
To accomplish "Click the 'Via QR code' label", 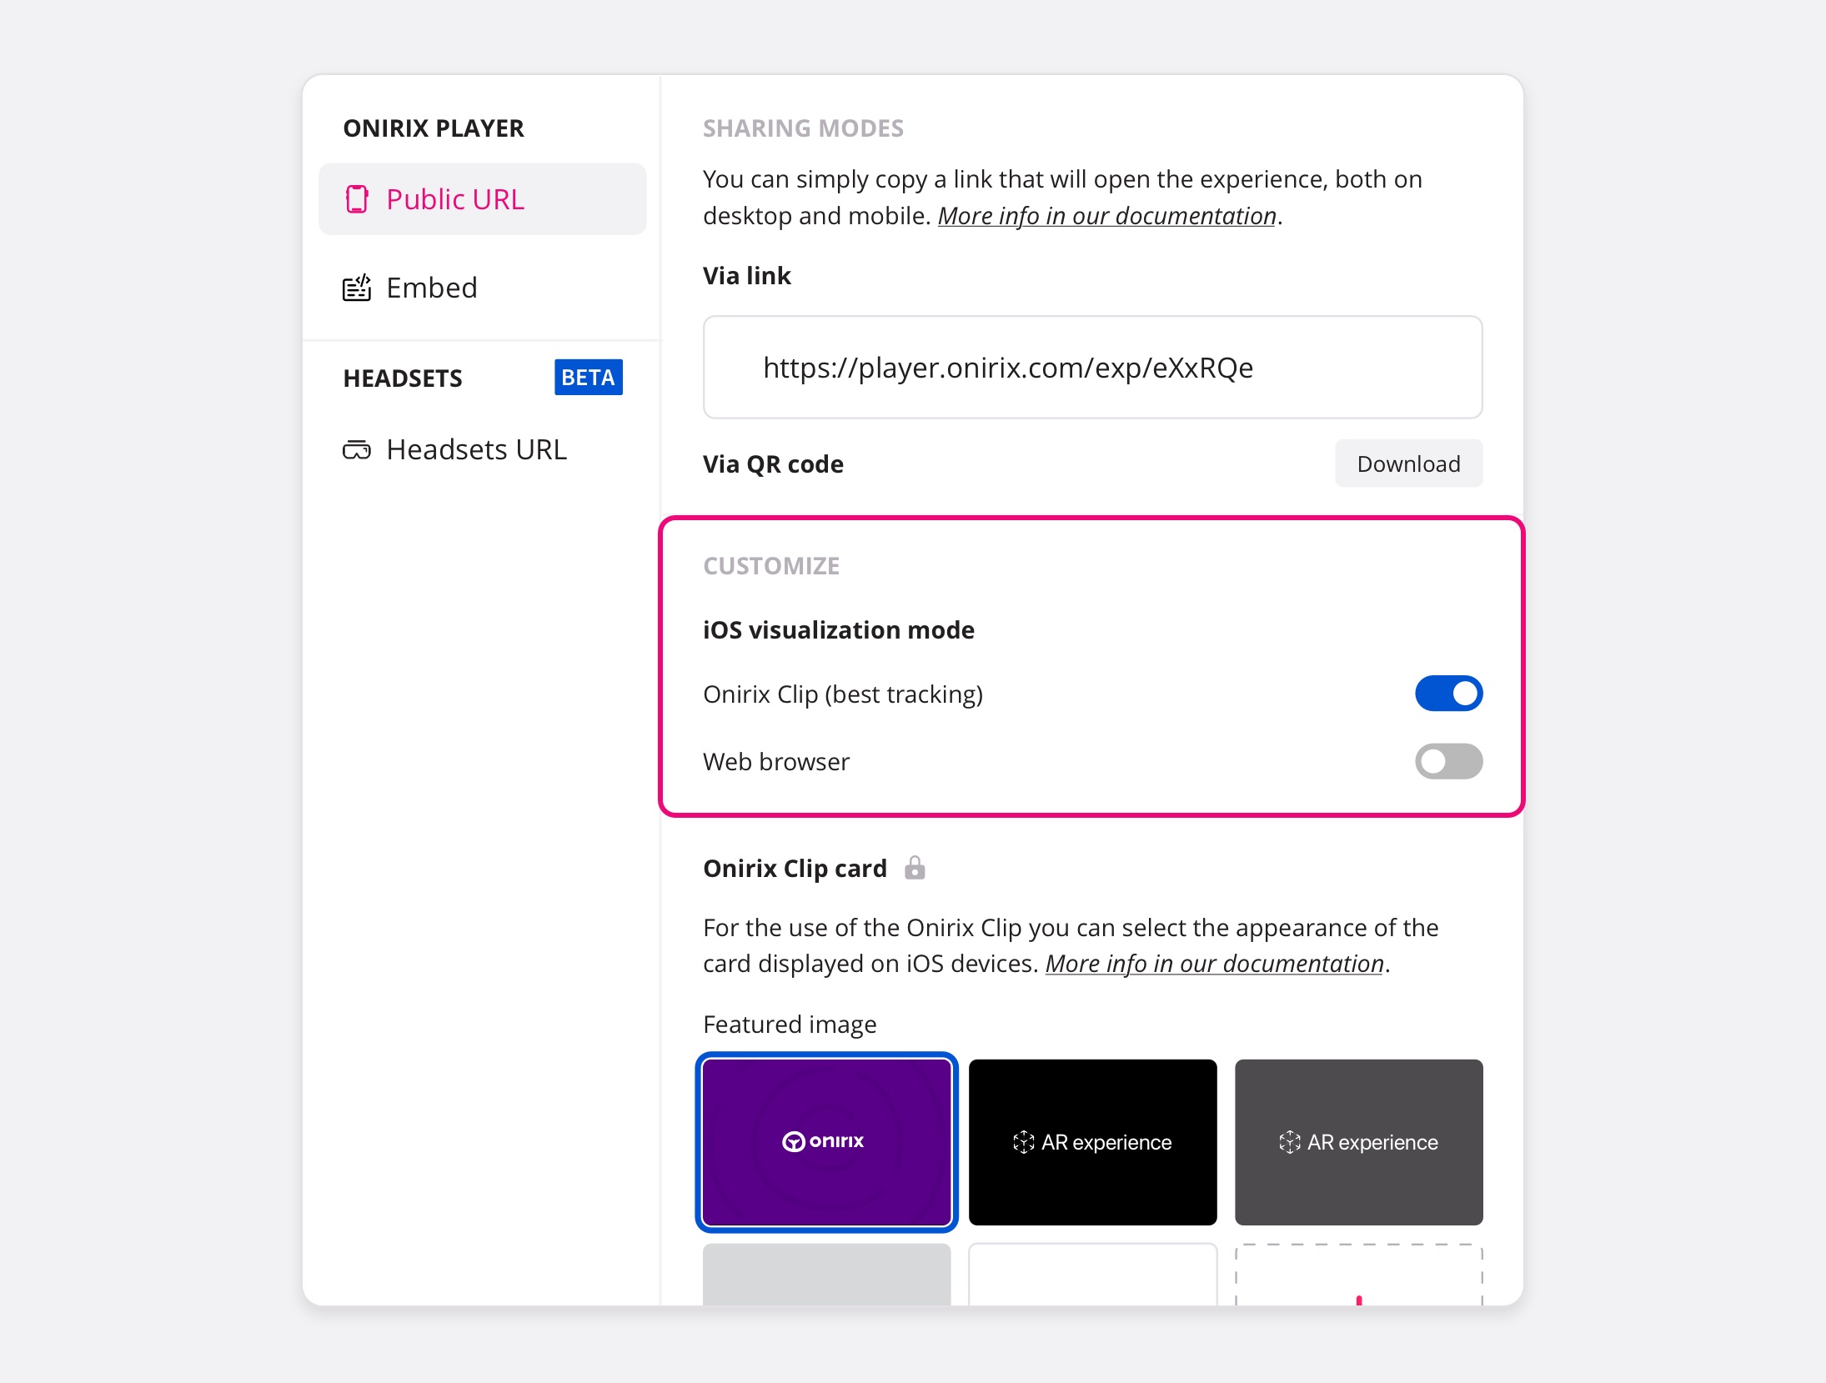I will 773,464.
